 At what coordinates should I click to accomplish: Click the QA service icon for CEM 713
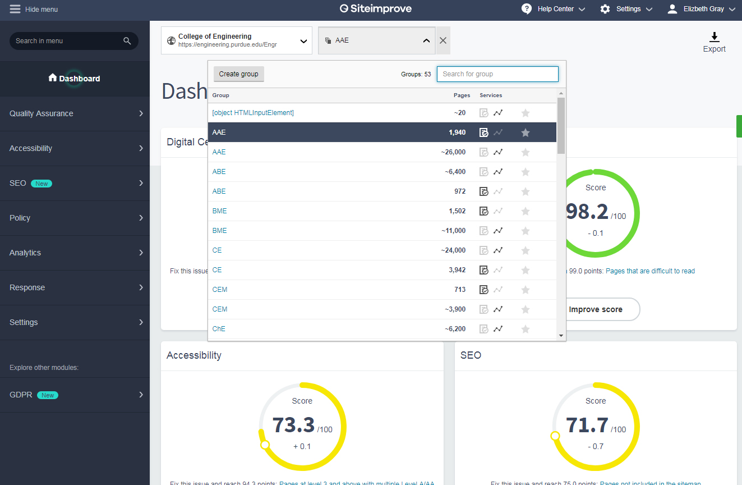coord(484,290)
